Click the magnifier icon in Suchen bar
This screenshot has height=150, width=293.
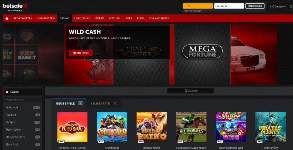click(186, 91)
